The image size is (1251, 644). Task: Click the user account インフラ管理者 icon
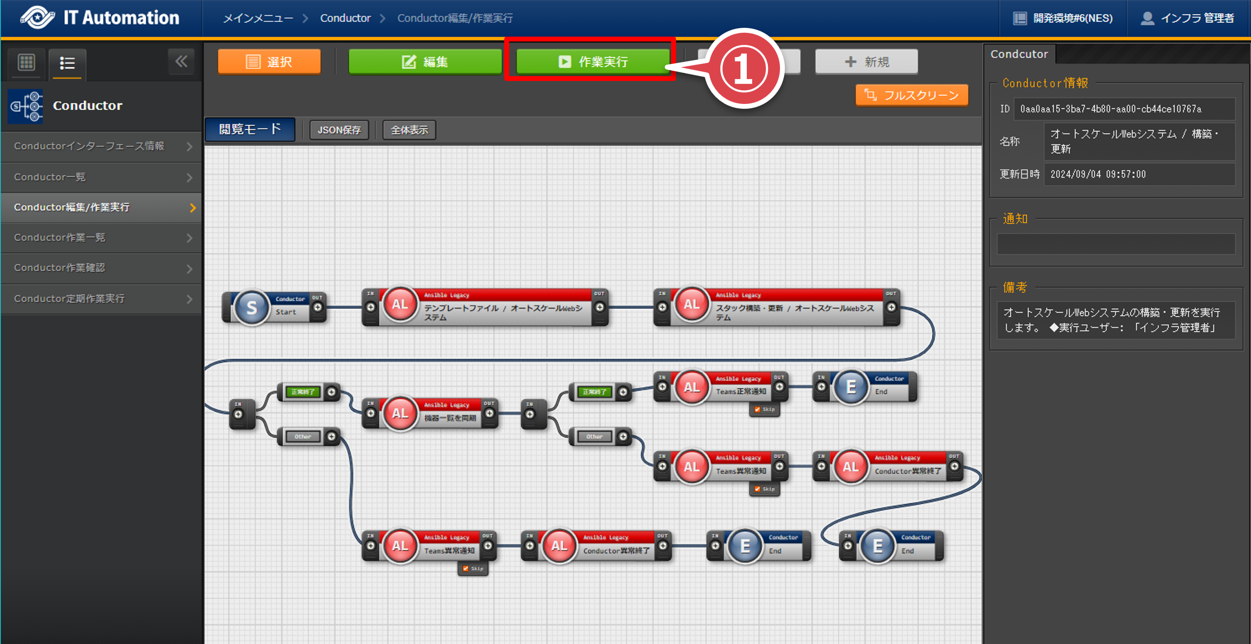(x=1148, y=18)
